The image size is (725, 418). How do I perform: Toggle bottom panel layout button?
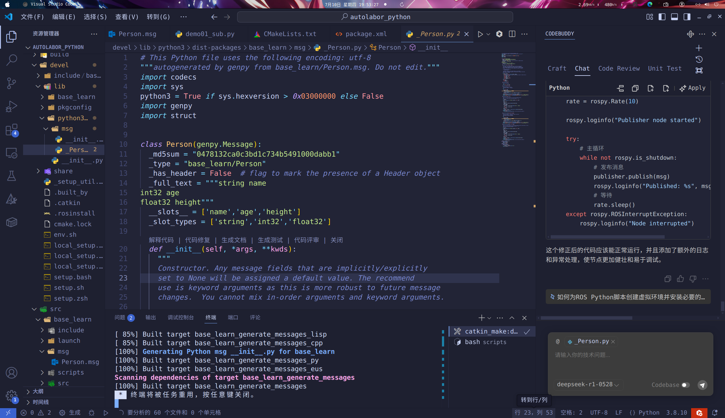674,17
